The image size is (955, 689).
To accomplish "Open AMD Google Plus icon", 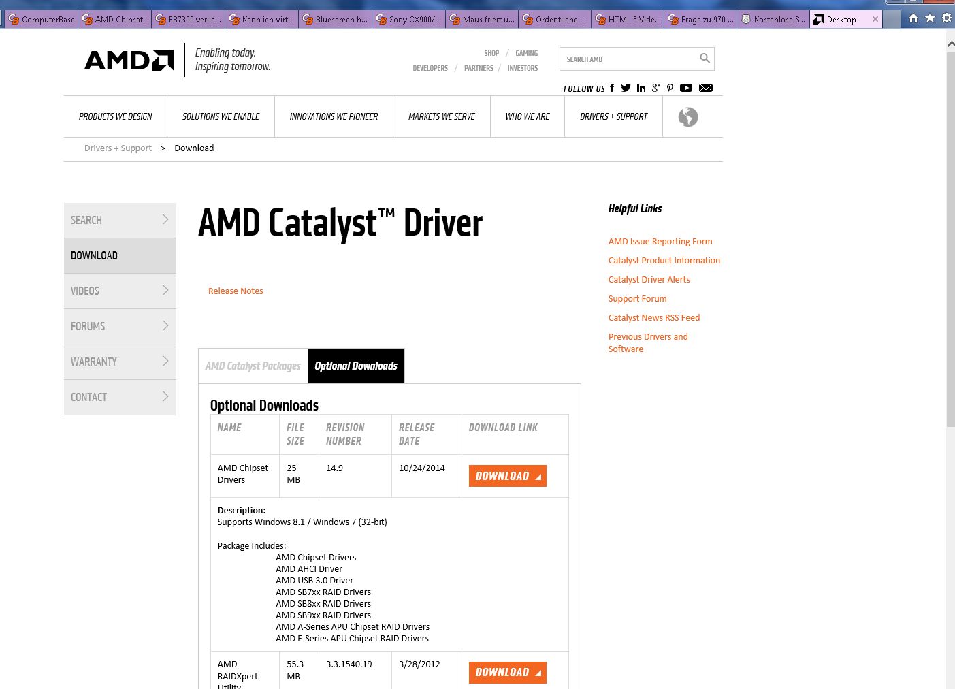I will tap(655, 88).
